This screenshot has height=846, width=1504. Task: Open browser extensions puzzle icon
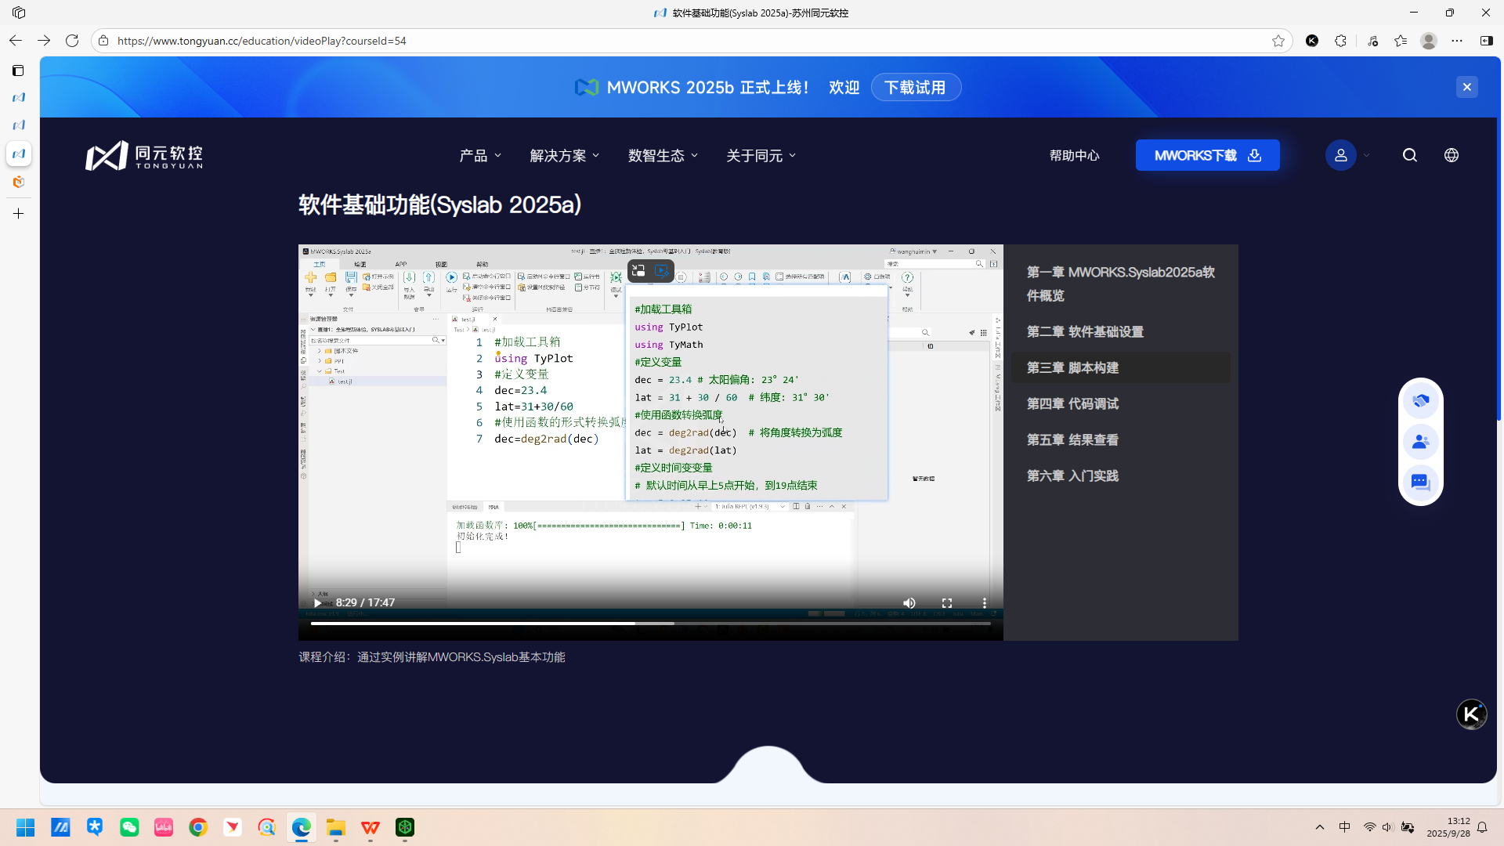pyautogui.click(x=1340, y=41)
